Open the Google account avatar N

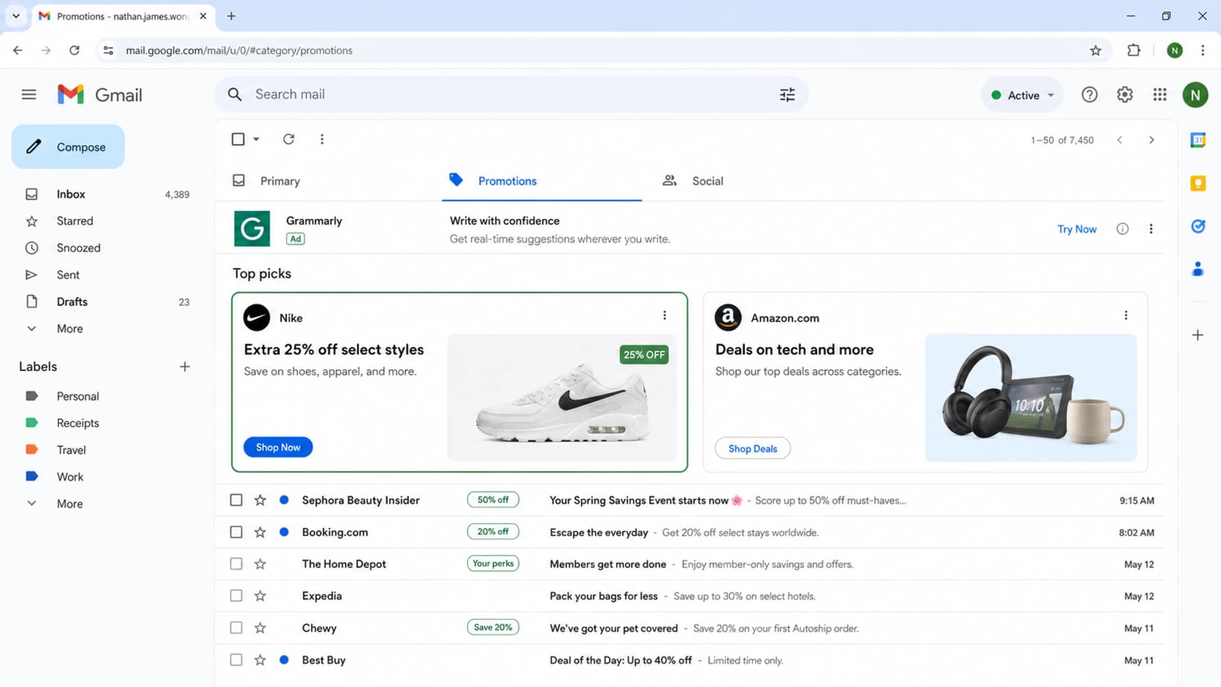tap(1195, 95)
